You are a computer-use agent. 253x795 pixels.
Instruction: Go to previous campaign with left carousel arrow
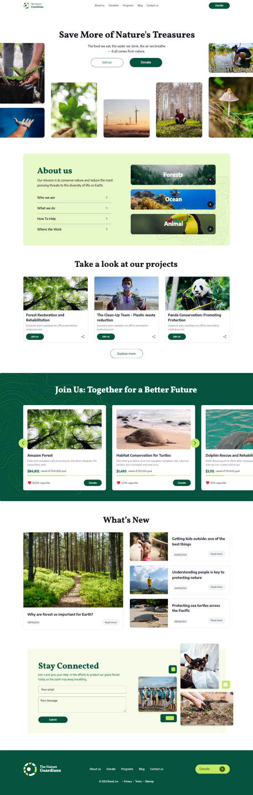click(23, 443)
